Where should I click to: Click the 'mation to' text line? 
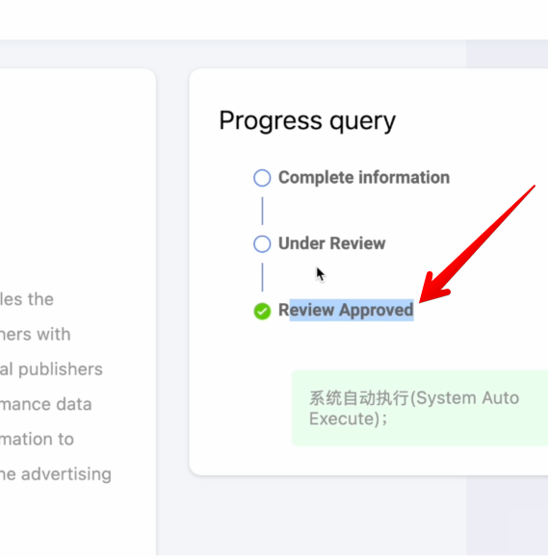(37, 439)
